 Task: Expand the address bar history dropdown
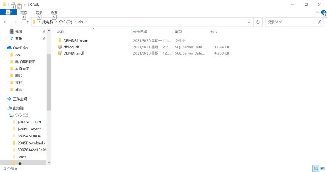(x=249, y=22)
